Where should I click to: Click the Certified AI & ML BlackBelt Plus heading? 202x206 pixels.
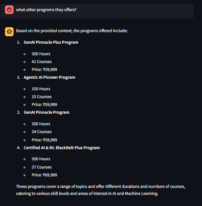click(62, 148)
